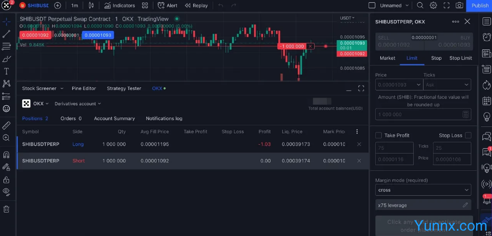Take a chart snapshot with camera icon
The width and height of the screenshot is (492, 236).
(459, 5)
